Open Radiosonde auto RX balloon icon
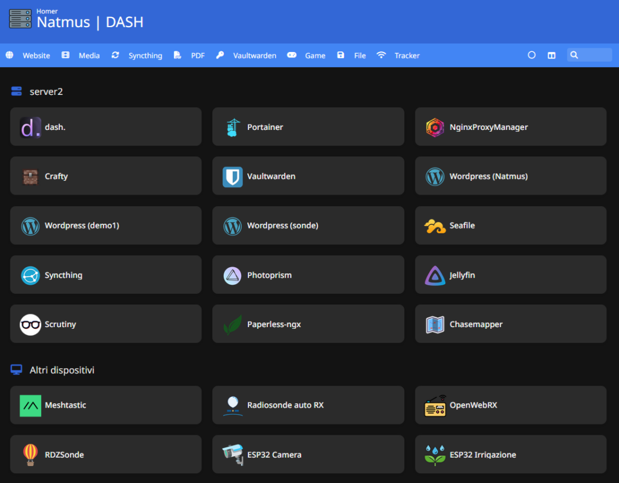This screenshot has width=619, height=483. [233, 406]
